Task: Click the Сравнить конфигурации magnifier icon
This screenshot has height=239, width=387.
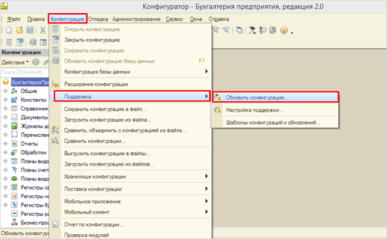Action: point(55,141)
